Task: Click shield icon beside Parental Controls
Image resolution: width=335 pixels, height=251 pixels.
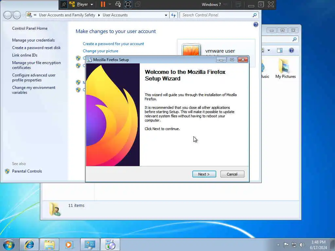Action: pyautogui.click(x=7, y=171)
